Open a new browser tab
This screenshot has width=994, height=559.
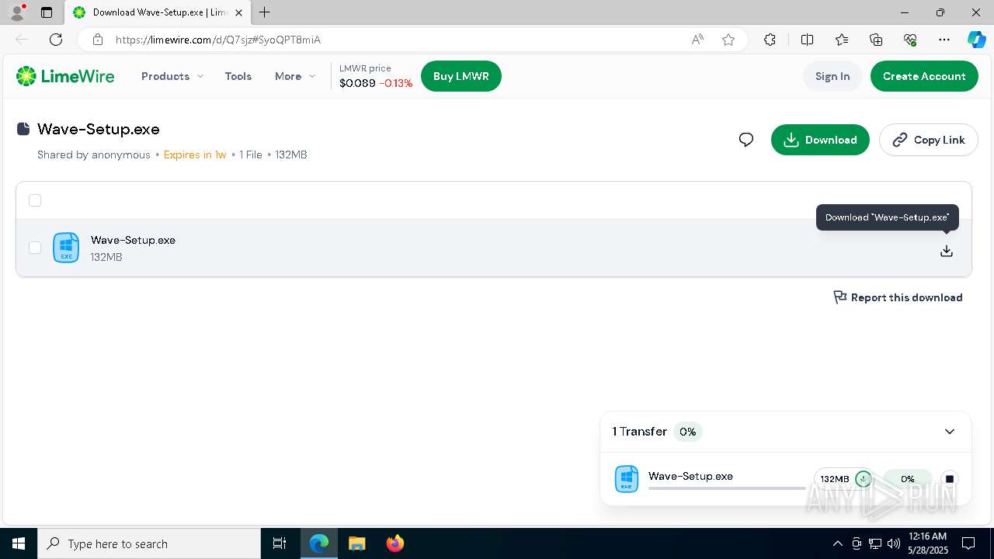coord(265,12)
